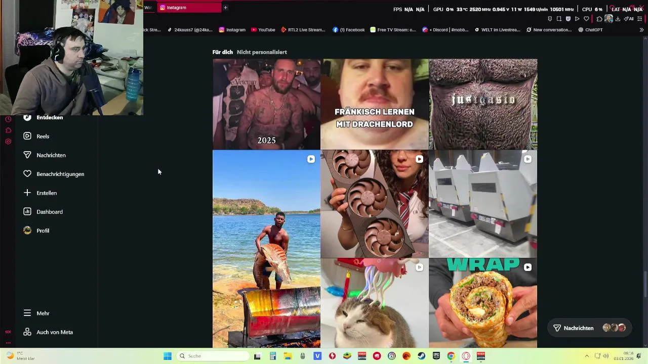
Task: Click the browser play icon in toolbar
Action: tap(577, 19)
